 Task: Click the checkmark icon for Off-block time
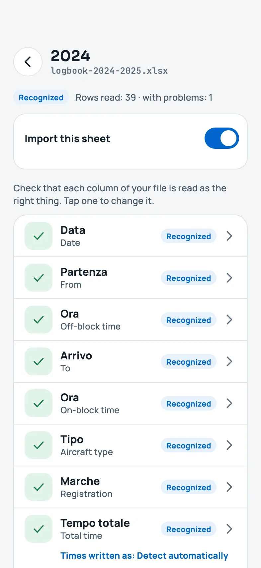tap(39, 320)
